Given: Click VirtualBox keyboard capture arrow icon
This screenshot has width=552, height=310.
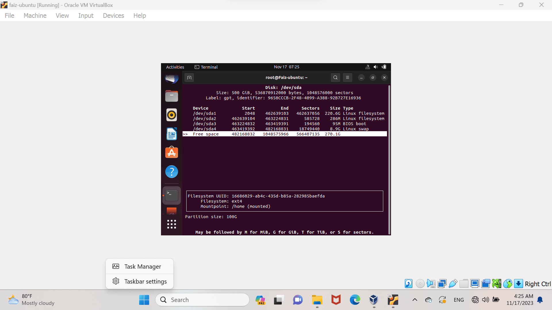Looking at the screenshot, I should click(x=518, y=284).
